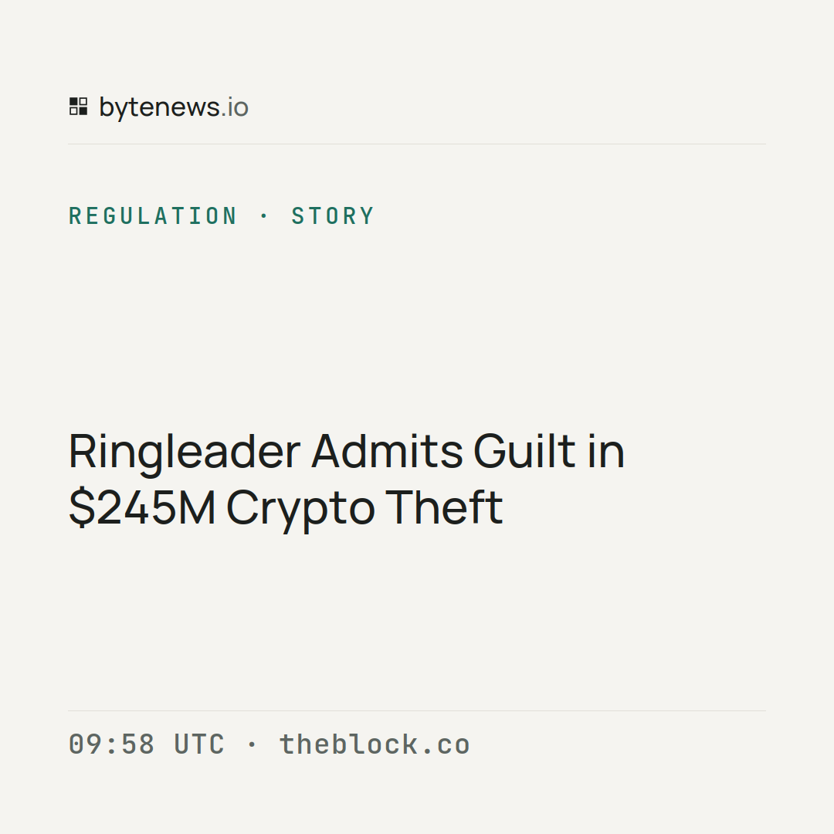The image size is (834, 834).
Task: Click the 09:58 timestamp
Action: 112,744
